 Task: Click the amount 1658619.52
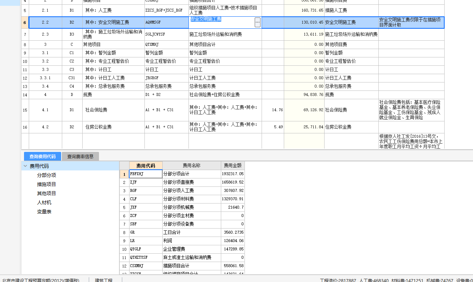(x=233, y=182)
